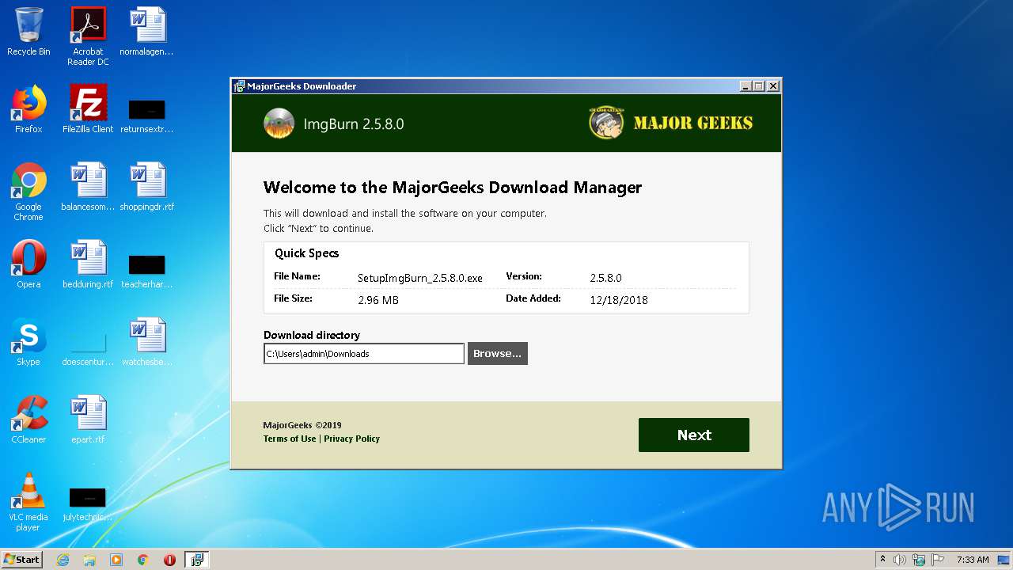Open the Terms of Use link
This screenshot has width=1013, height=570.
(290, 439)
